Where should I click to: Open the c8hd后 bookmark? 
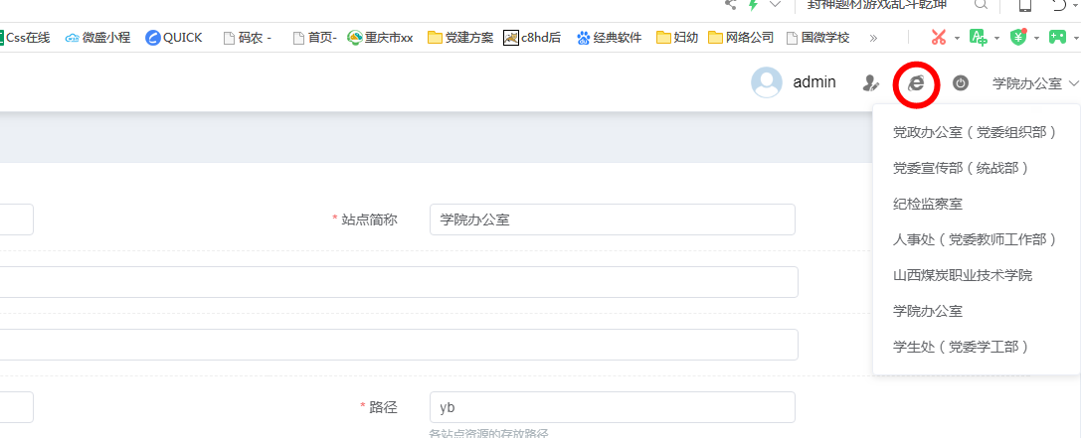pyautogui.click(x=532, y=37)
